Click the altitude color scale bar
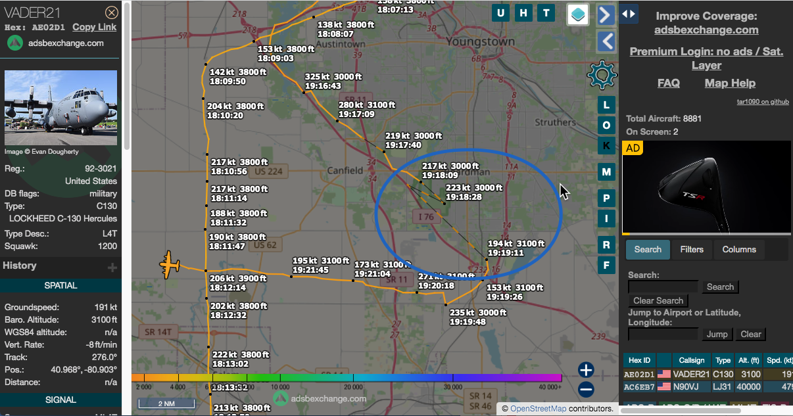The image size is (793, 416). point(347,378)
